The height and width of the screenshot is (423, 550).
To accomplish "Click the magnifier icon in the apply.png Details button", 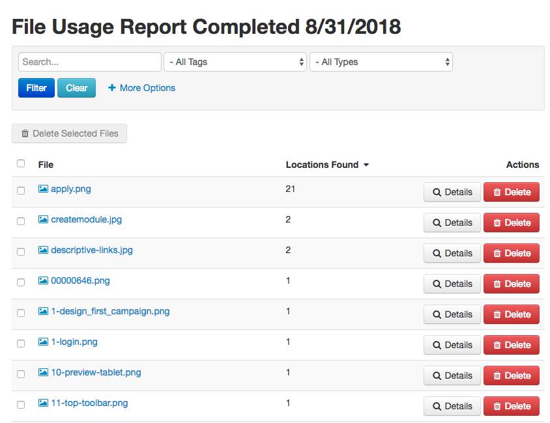I will [x=437, y=193].
